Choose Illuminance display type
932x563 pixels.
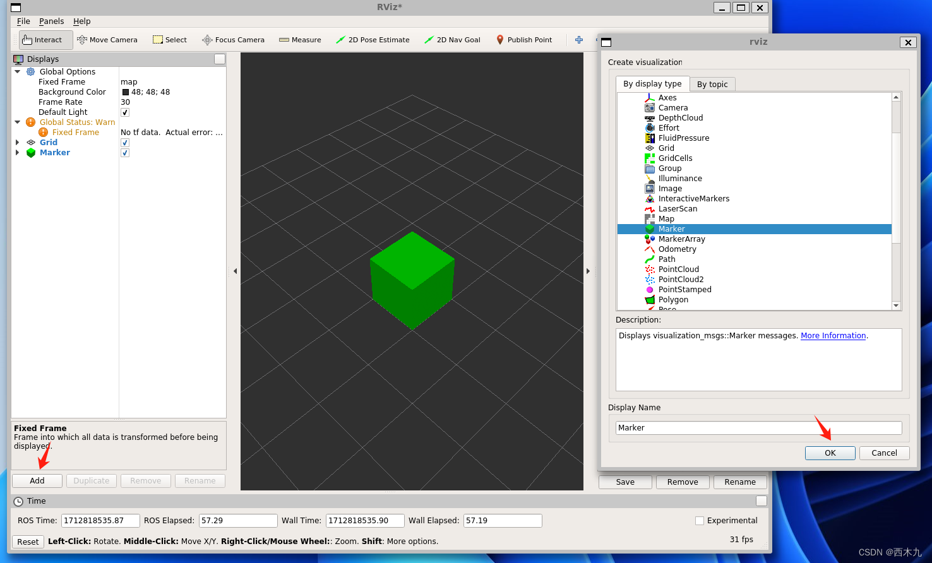[680, 179]
